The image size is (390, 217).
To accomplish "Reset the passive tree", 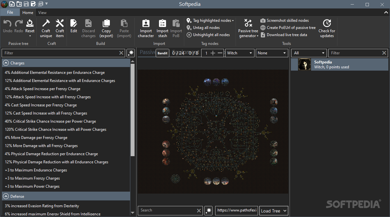I will click(x=30, y=28).
